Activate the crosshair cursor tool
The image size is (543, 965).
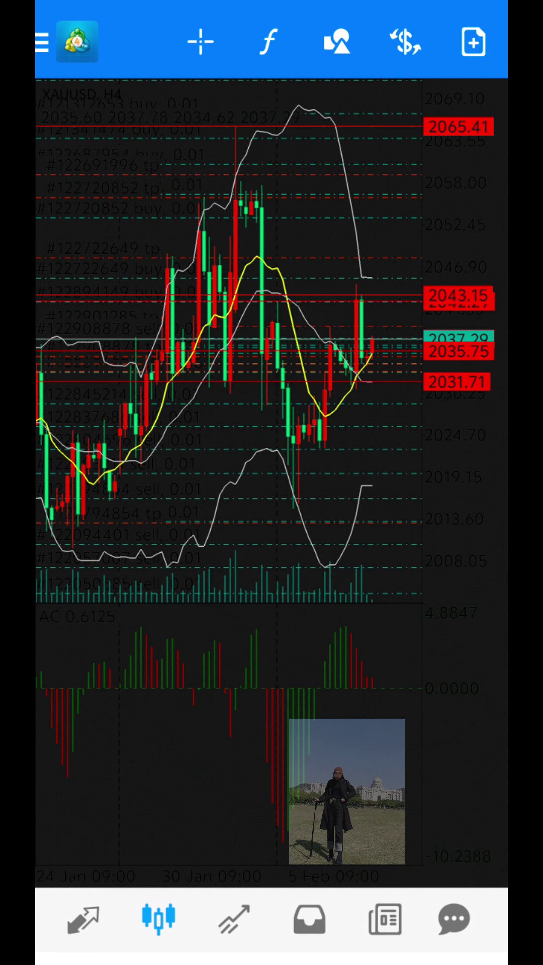201,42
